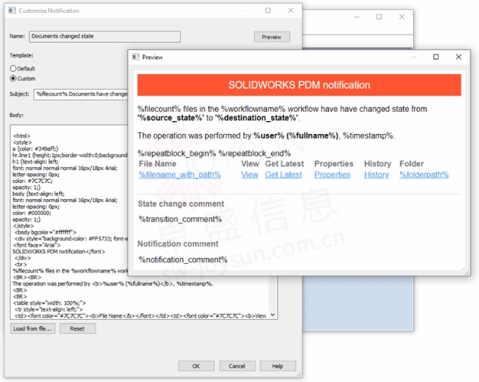
Task: Select the Default template radio button
Action: coord(13,68)
